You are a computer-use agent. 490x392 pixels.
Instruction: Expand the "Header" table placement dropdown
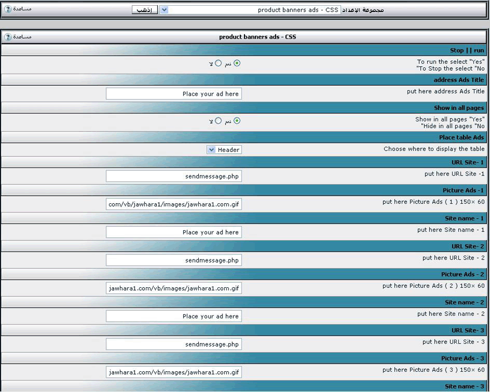[212, 150]
